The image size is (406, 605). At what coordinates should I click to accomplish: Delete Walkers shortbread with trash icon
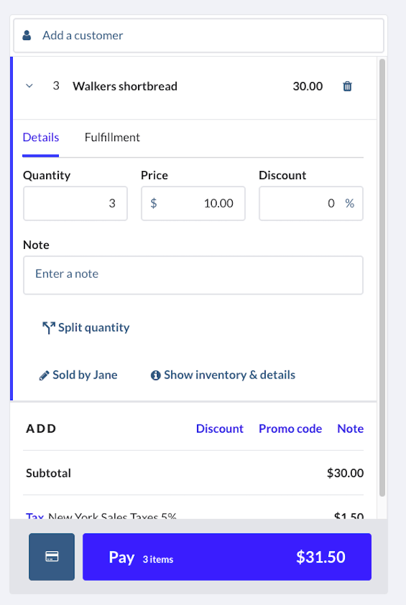(x=347, y=87)
